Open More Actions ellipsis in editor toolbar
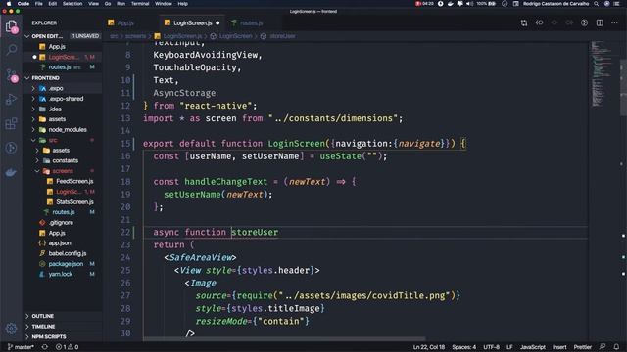 614,23
